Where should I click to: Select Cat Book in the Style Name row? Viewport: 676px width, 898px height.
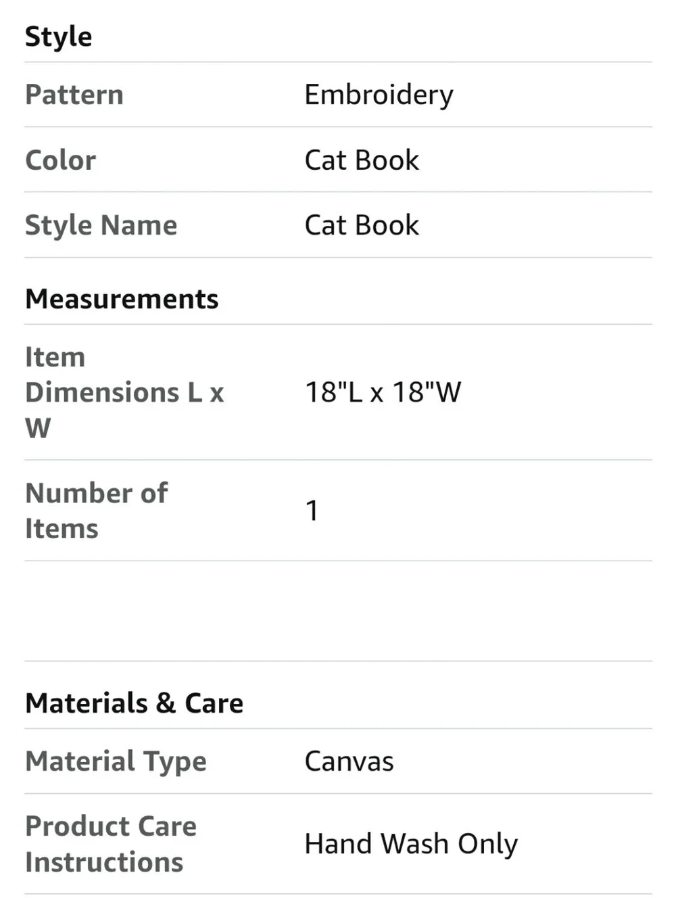(x=362, y=225)
